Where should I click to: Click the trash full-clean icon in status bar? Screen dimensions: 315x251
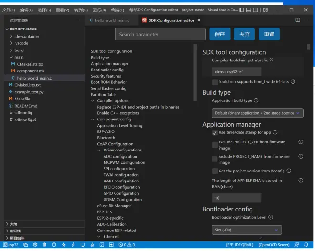coord(44,245)
